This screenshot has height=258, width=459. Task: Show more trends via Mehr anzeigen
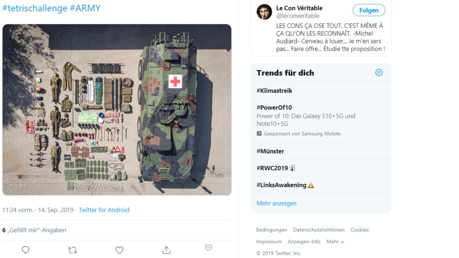[x=276, y=203]
